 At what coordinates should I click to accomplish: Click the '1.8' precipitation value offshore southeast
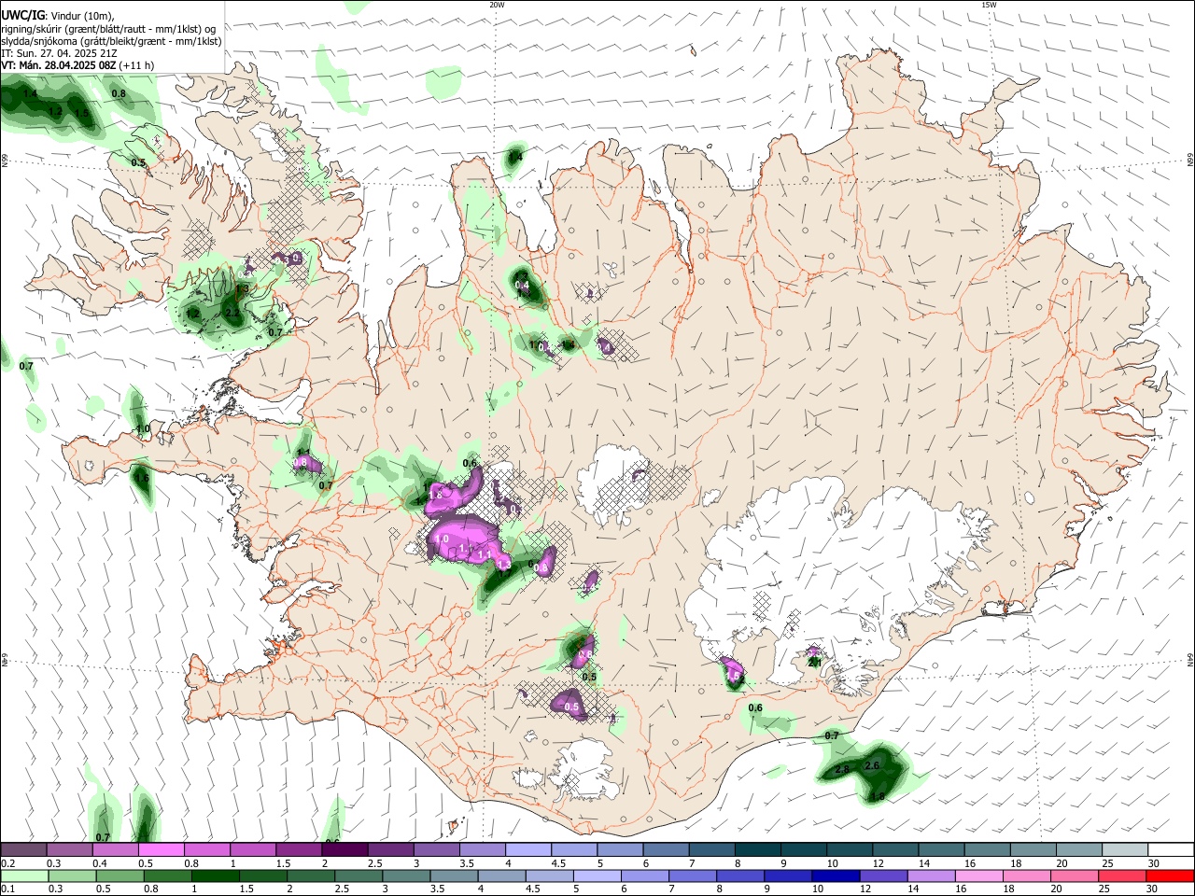pyautogui.click(x=877, y=797)
